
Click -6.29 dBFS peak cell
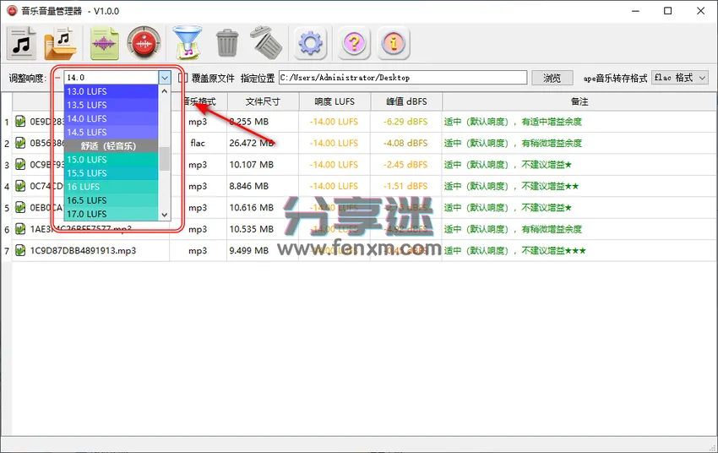coord(405,122)
